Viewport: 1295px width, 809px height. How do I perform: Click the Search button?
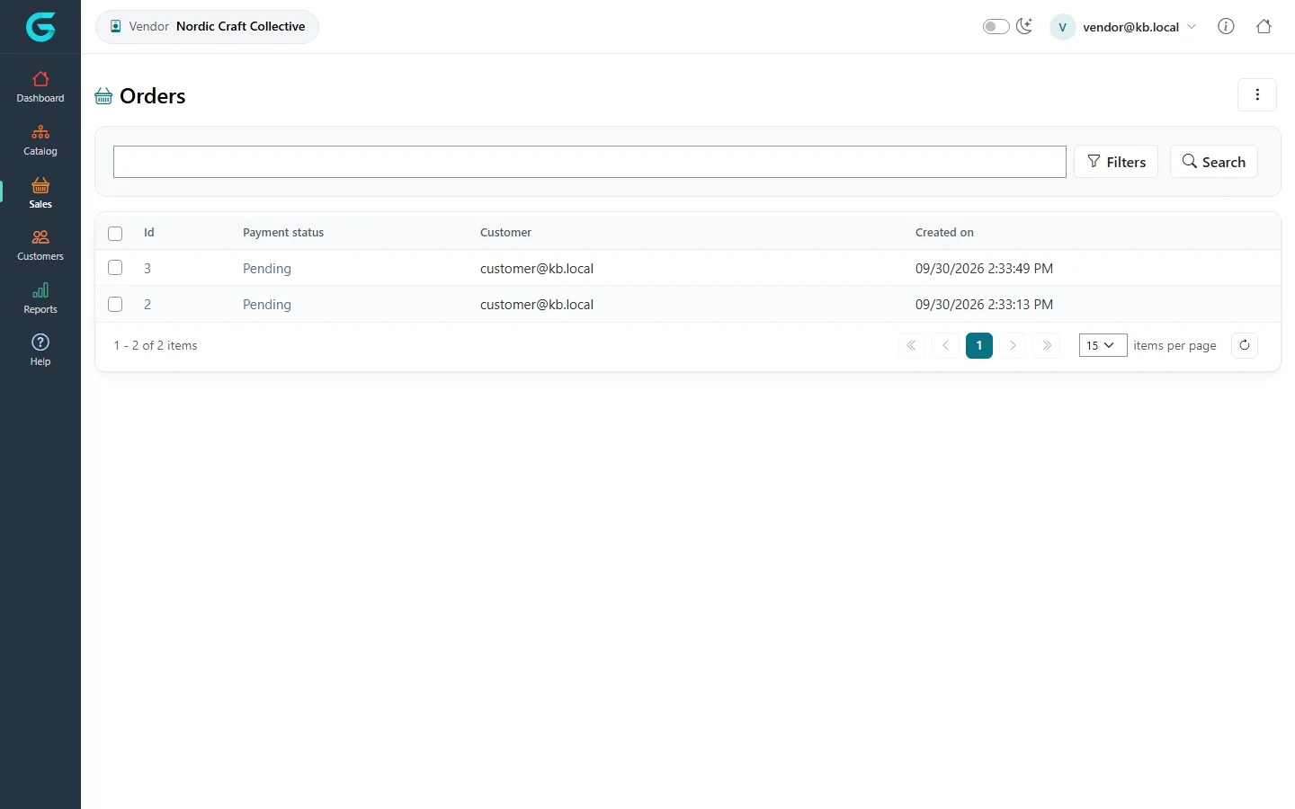1214,162
